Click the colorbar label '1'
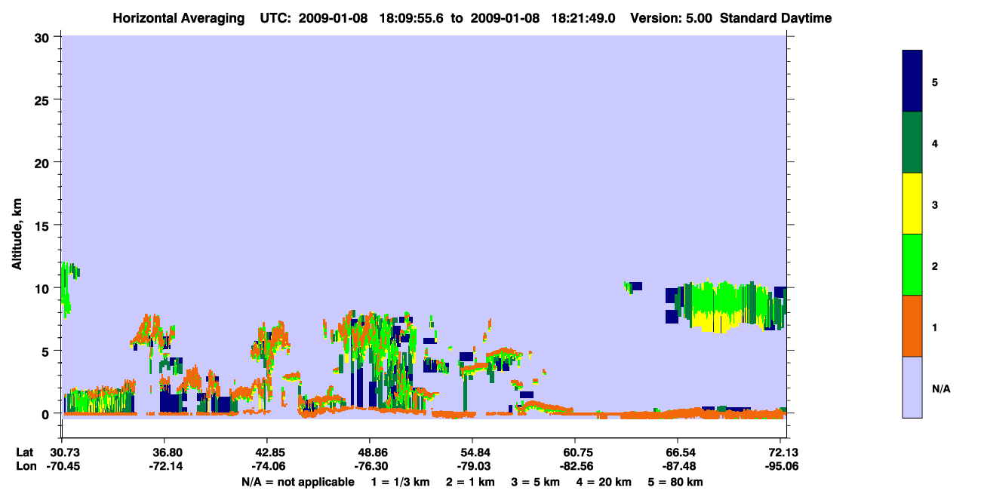The image size is (981, 503). click(x=935, y=327)
